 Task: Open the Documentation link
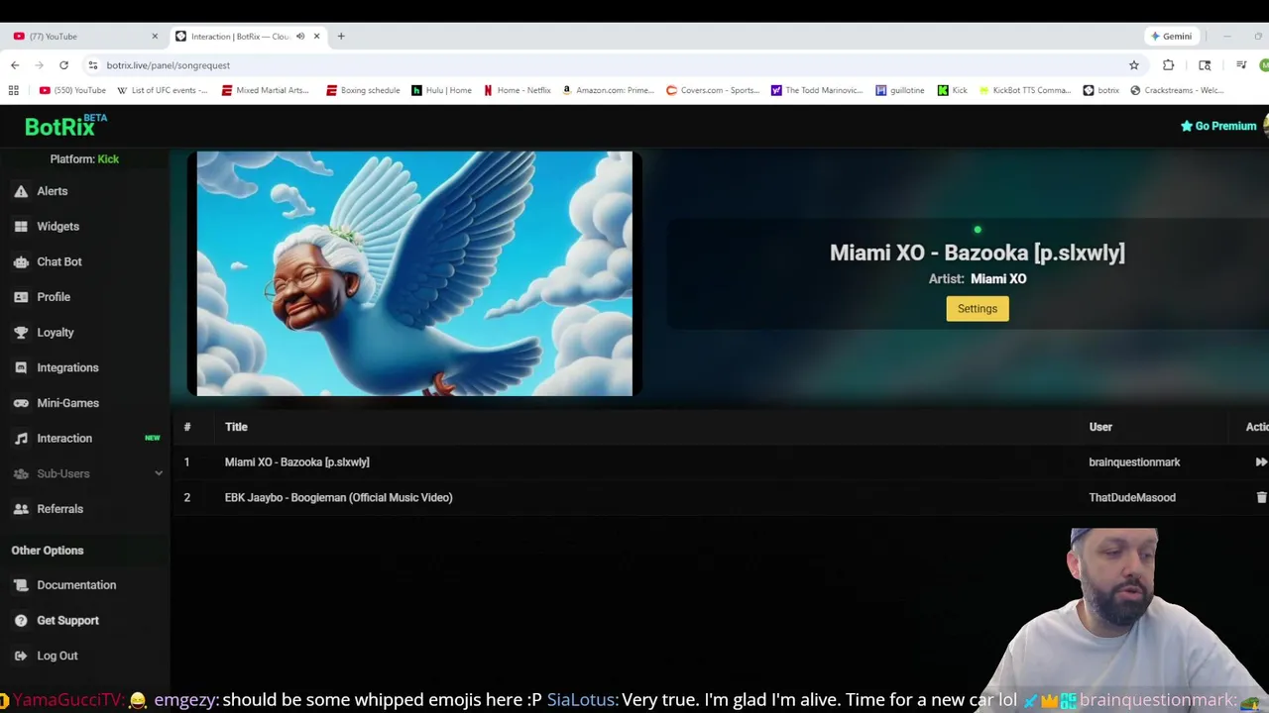[76, 585]
